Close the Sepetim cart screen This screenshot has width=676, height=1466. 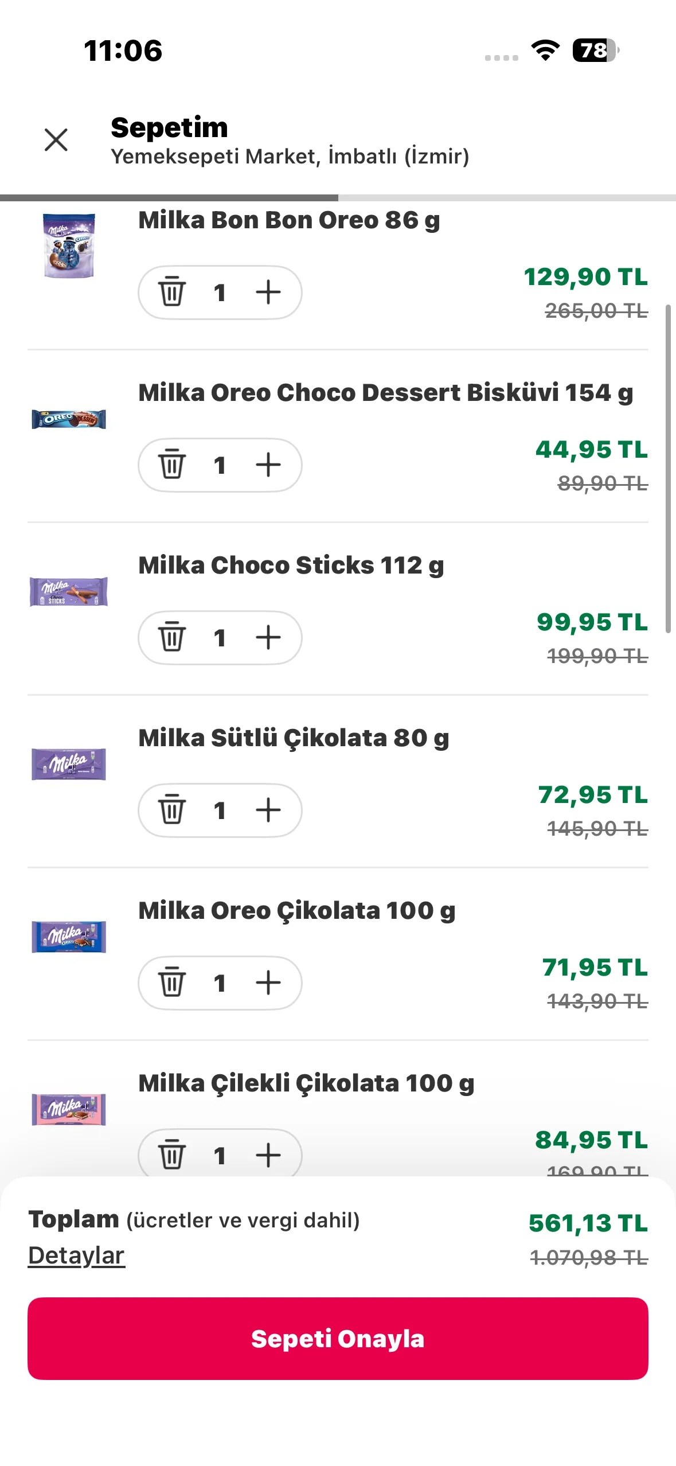[56, 140]
